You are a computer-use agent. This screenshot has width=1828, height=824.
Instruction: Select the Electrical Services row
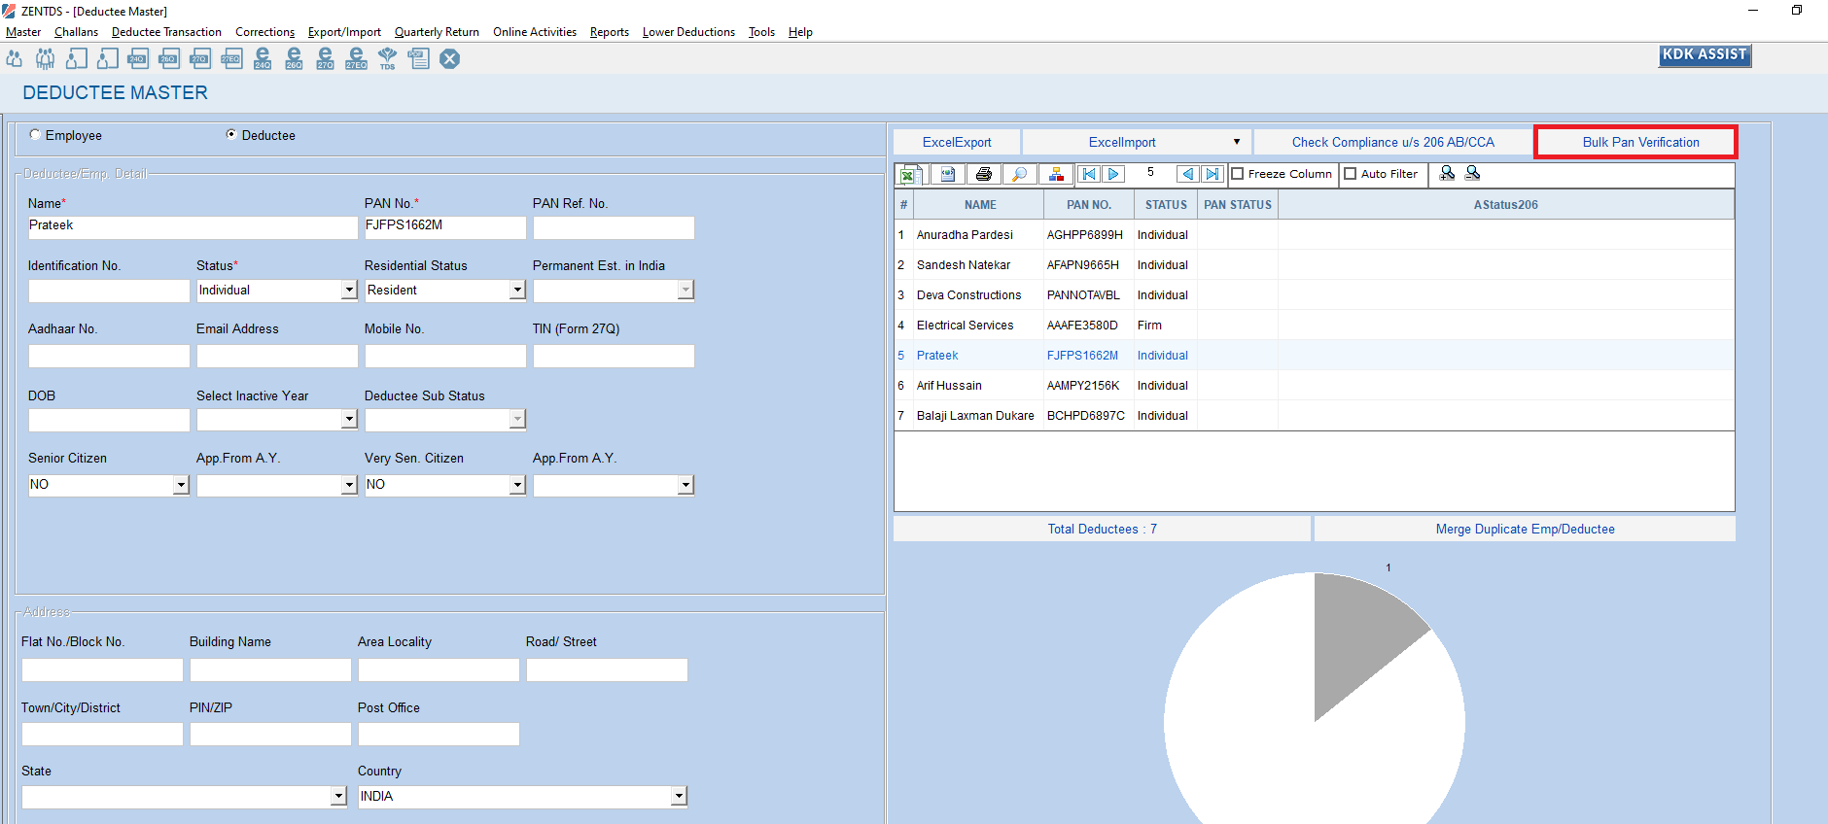pos(1315,326)
